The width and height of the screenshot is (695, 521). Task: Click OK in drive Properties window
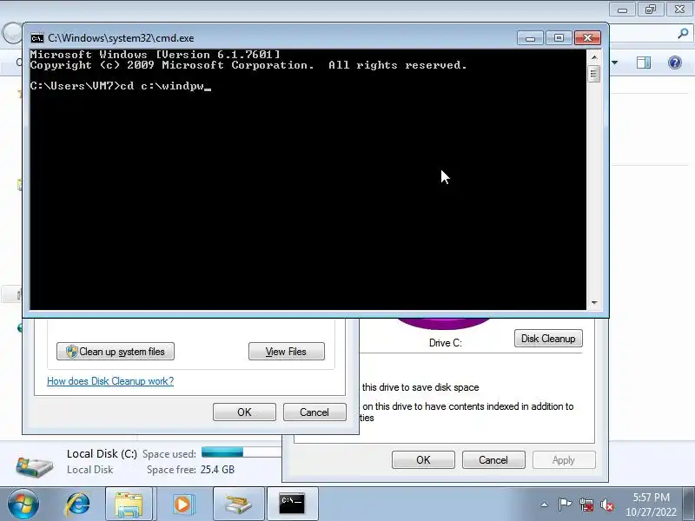(x=423, y=460)
